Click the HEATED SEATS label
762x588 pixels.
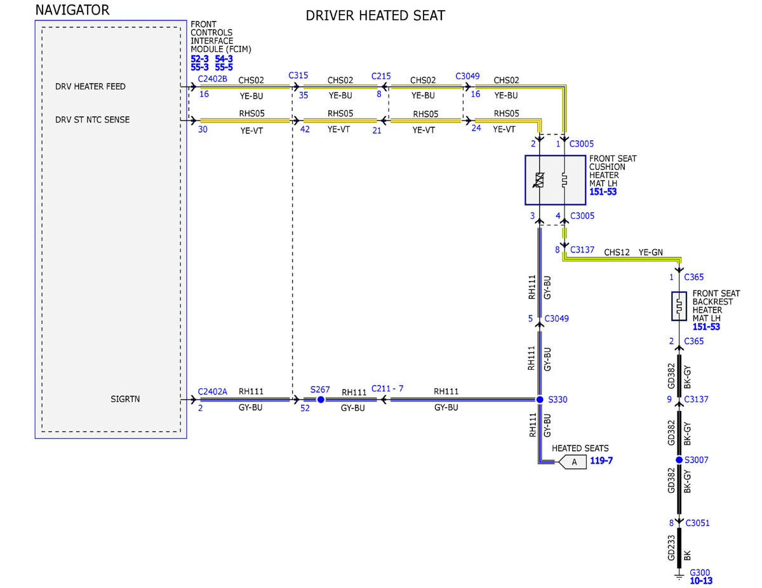click(580, 448)
